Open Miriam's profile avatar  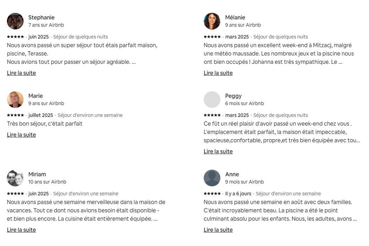[x=15, y=178]
